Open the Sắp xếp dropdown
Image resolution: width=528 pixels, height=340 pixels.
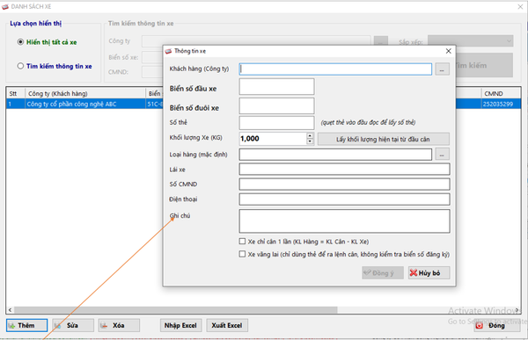point(471,41)
